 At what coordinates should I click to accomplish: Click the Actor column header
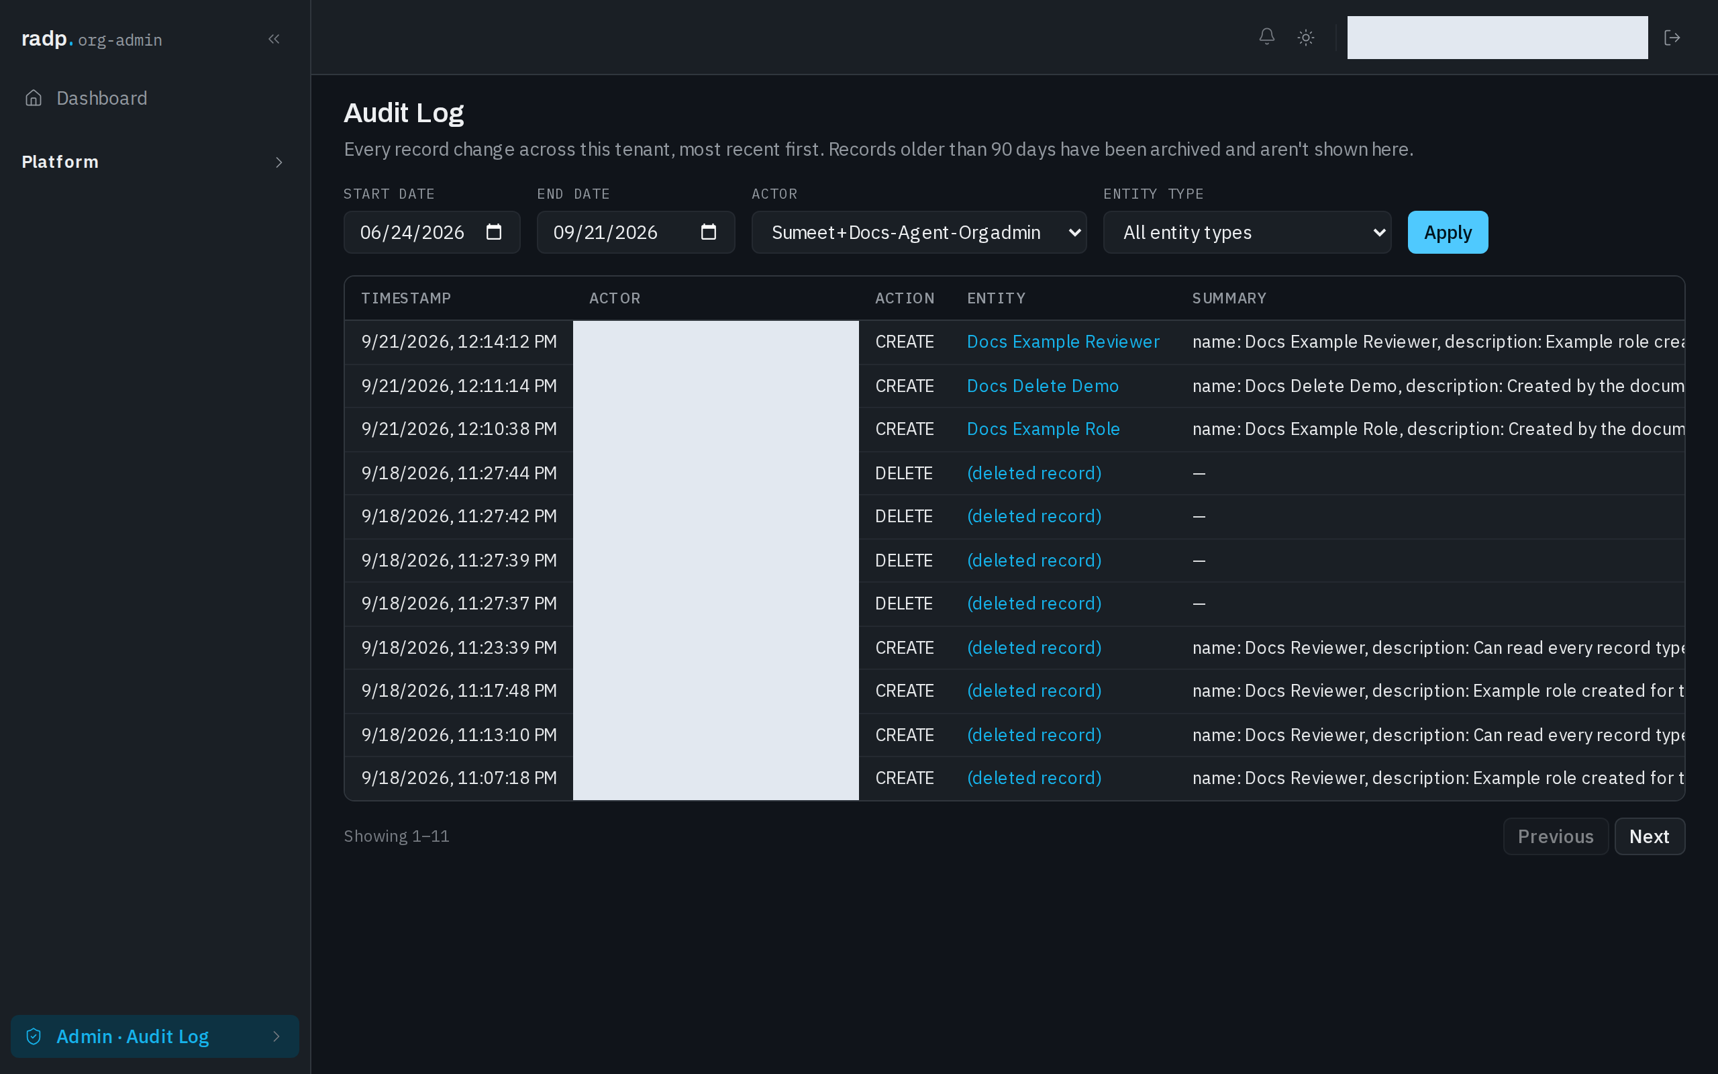click(x=614, y=298)
